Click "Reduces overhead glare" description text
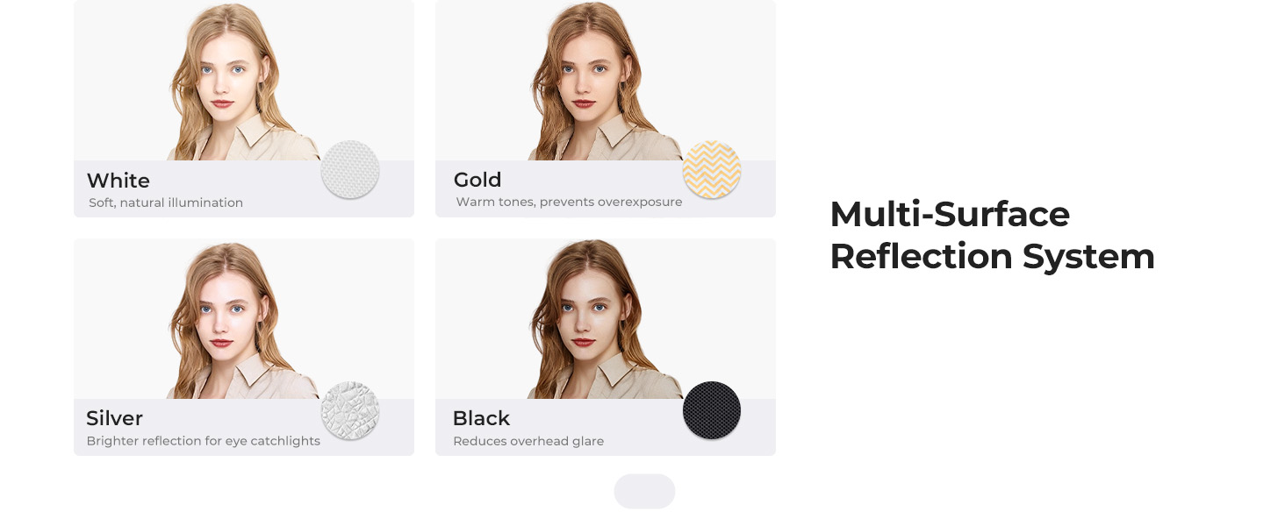Viewport: 1285px width, 526px height. pyautogui.click(x=528, y=441)
